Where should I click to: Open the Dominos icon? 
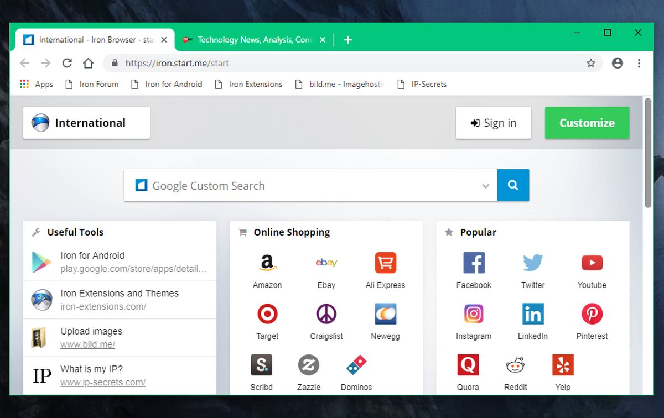coord(356,365)
